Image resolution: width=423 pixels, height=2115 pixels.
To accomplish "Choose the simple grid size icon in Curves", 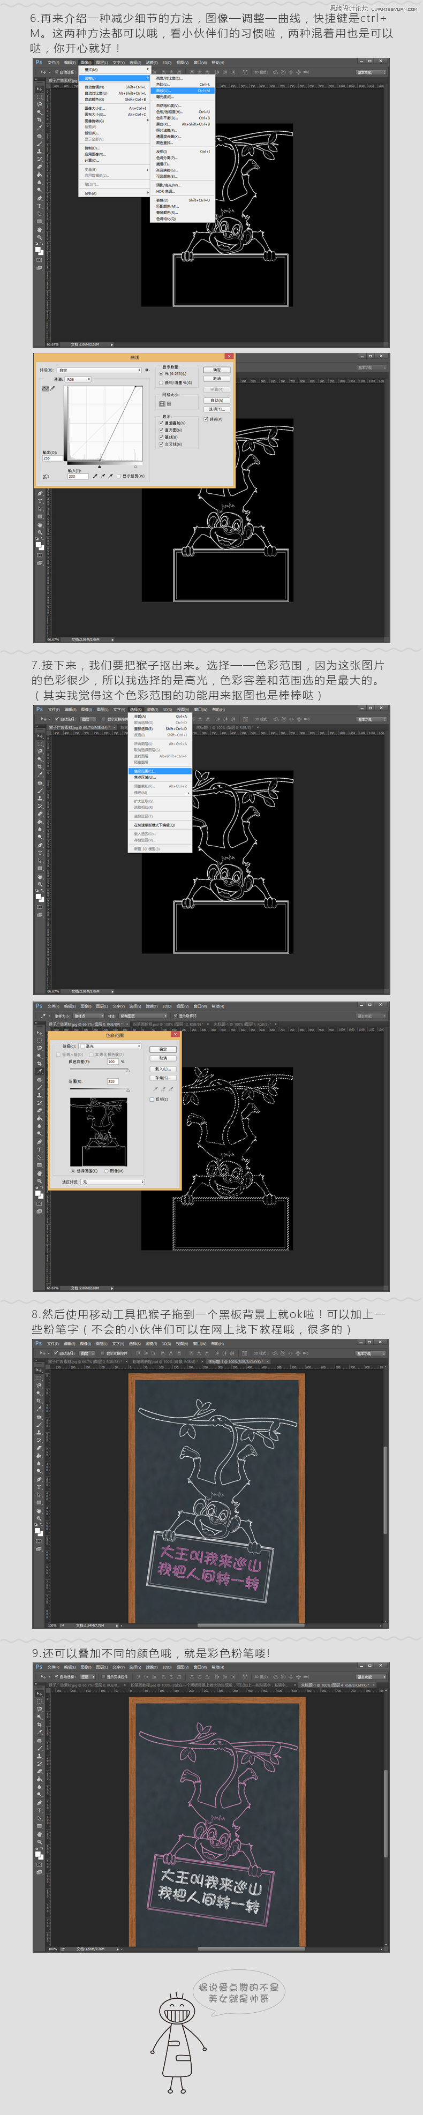I will pyautogui.click(x=162, y=404).
